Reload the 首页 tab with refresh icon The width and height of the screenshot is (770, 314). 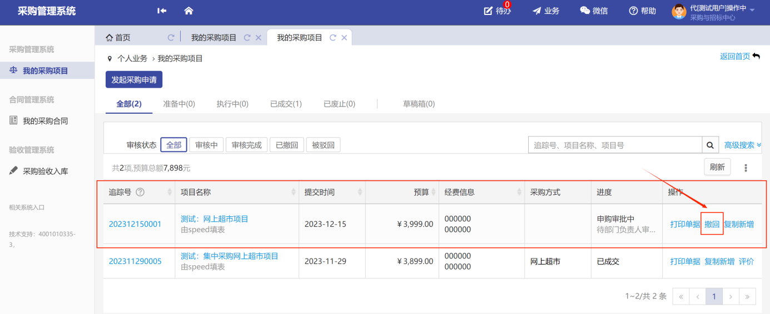point(171,38)
